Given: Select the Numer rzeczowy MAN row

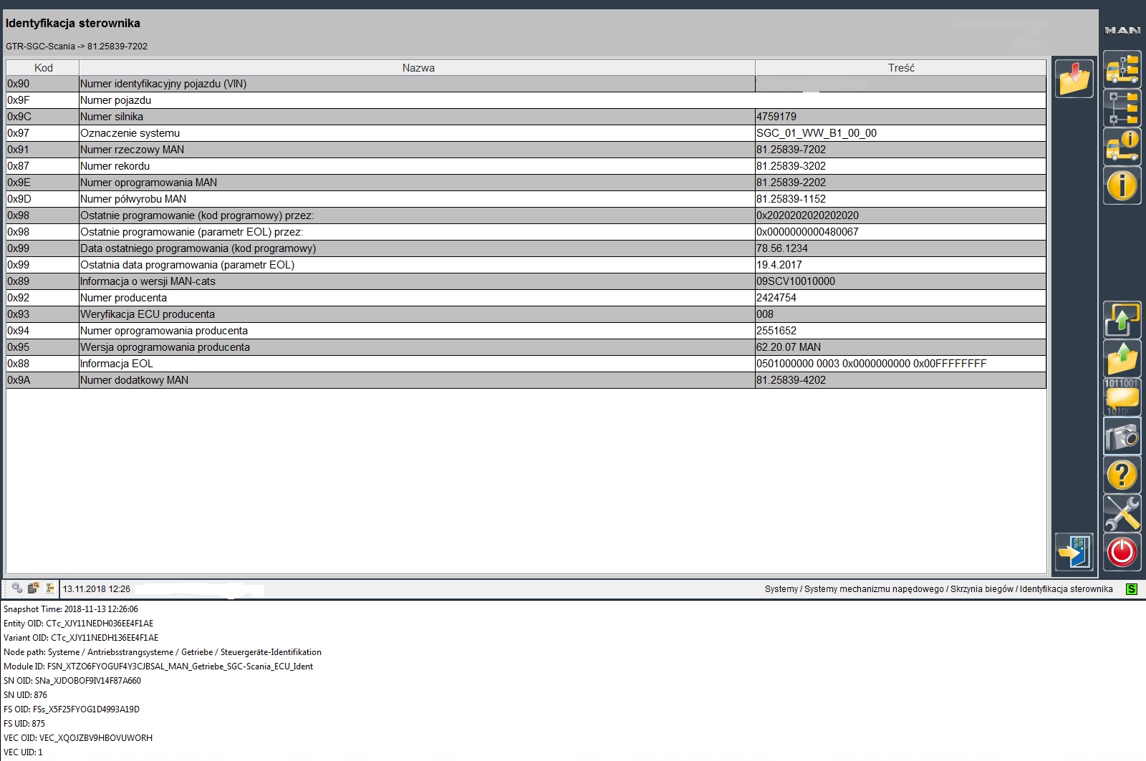Looking at the screenshot, I should point(526,150).
